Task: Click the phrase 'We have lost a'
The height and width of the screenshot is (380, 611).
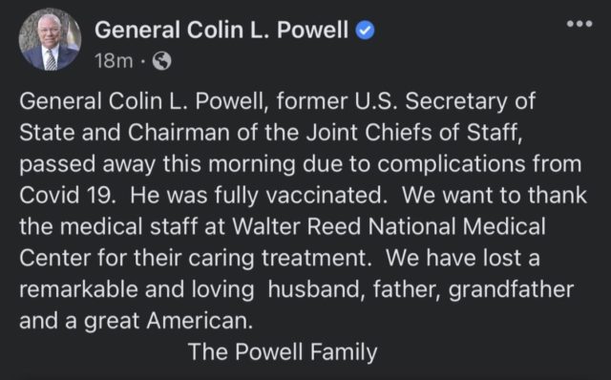Action: (x=463, y=258)
